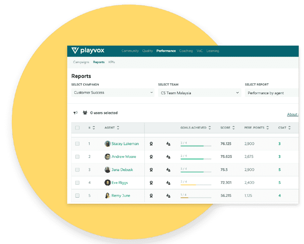Sort by the Perf. Points column arrows
Screen dimensions: 304x244
coord(268,128)
